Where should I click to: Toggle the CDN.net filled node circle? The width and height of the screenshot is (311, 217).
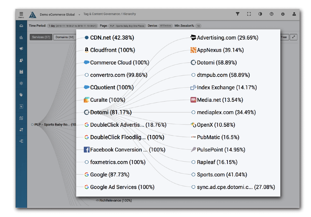[87, 38]
